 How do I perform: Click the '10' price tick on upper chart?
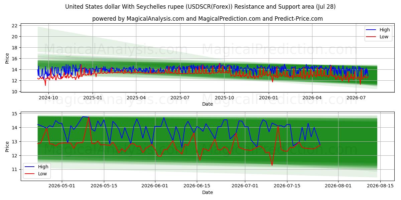point(15,92)
